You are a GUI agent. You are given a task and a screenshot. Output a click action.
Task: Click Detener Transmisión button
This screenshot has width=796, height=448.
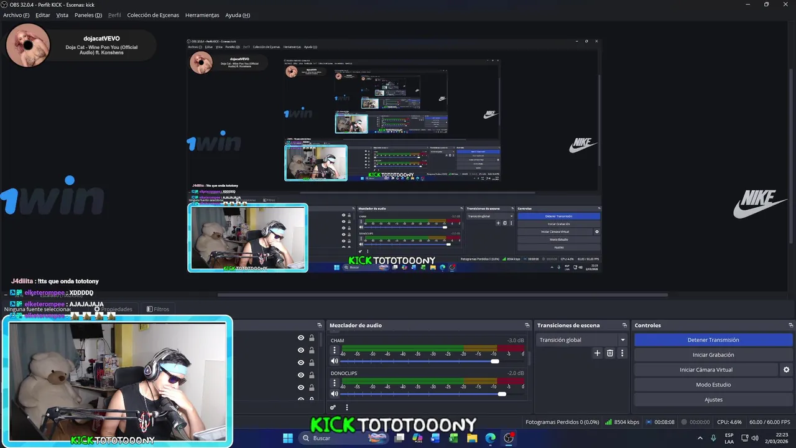[x=713, y=340]
